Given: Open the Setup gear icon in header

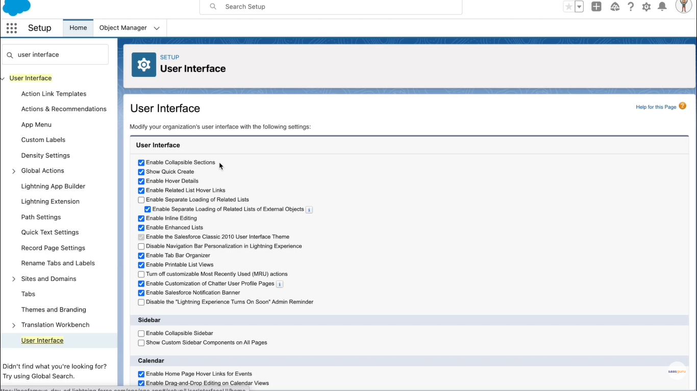Looking at the screenshot, I should tap(646, 7).
